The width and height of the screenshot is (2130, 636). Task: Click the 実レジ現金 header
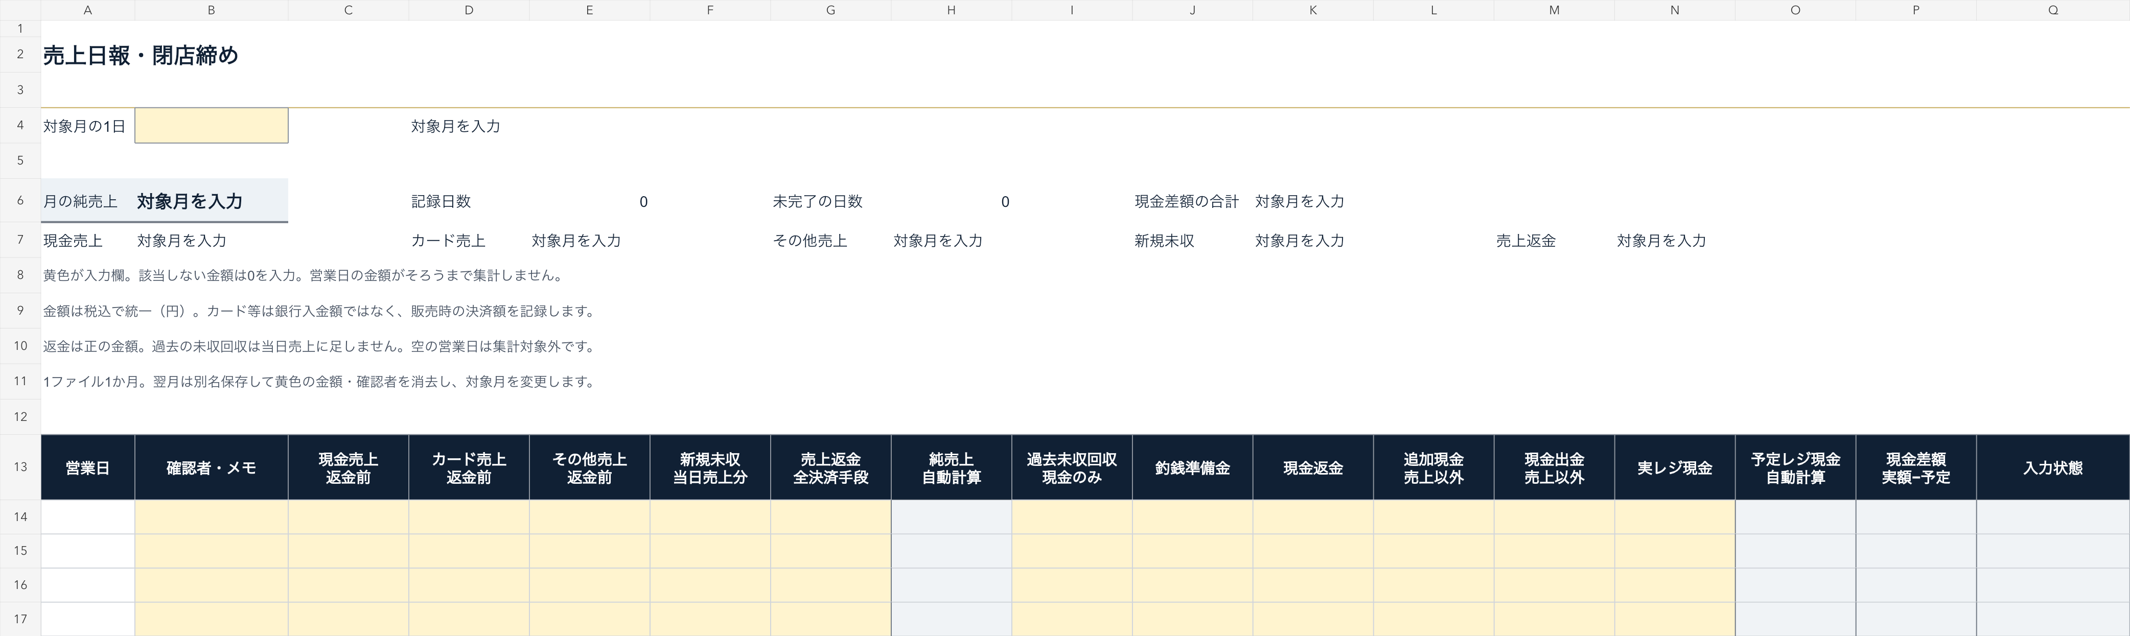pos(1674,467)
